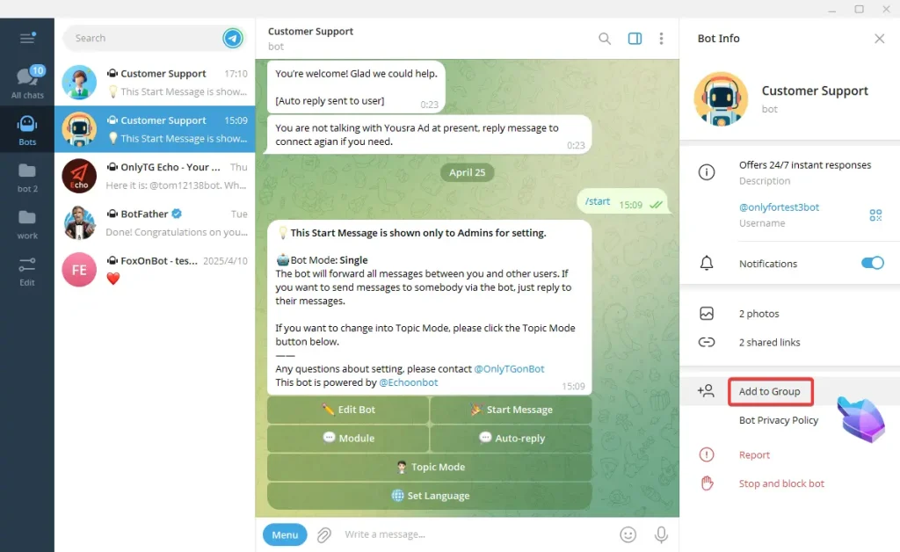Toggle the right sidebar panel icon
This screenshot has height=552, width=900.
click(x=635, y=39)
